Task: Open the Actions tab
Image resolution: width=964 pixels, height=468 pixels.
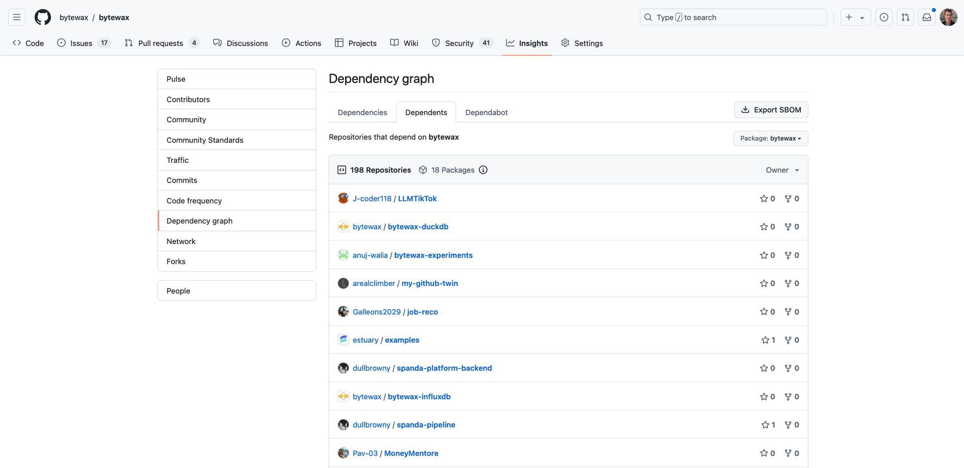Action: tap(302, 43)
